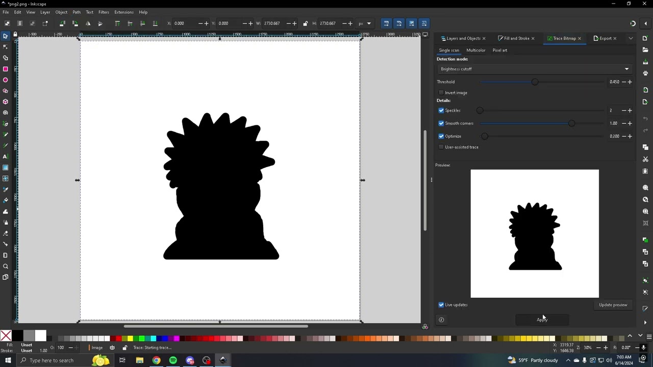Open the Path menu
This screenshot has height=367, width=653.
[x=77, y=12]
